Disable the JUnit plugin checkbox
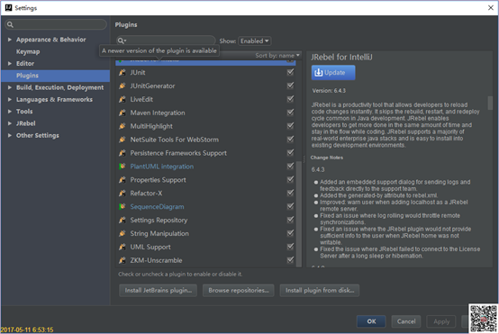 (x=290, y=72)
